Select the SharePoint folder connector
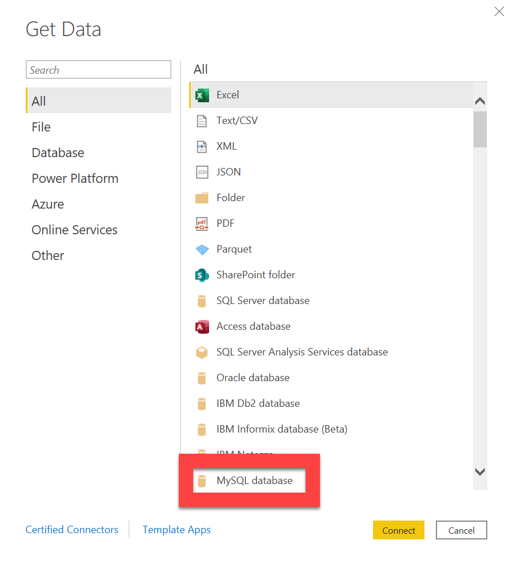513x564 pixels. tap(255, 274)
